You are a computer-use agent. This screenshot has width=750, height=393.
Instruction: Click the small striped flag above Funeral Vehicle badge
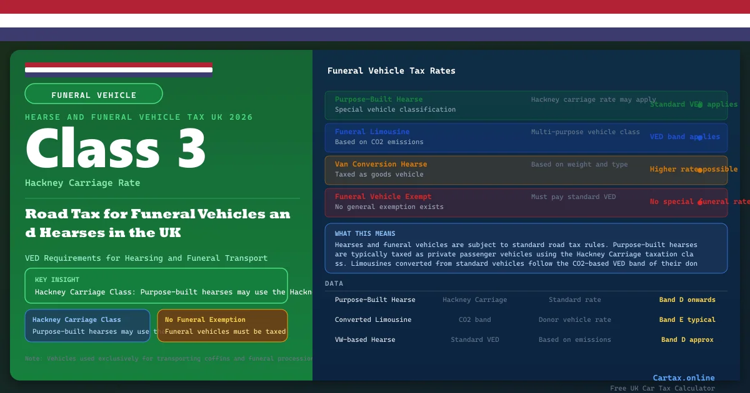coord(119,69)
